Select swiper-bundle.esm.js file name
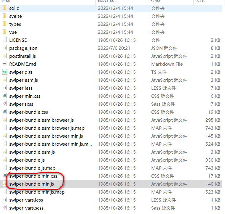This screenshot has height=214, width=225. pyautogui.click(x=32, y=152)
